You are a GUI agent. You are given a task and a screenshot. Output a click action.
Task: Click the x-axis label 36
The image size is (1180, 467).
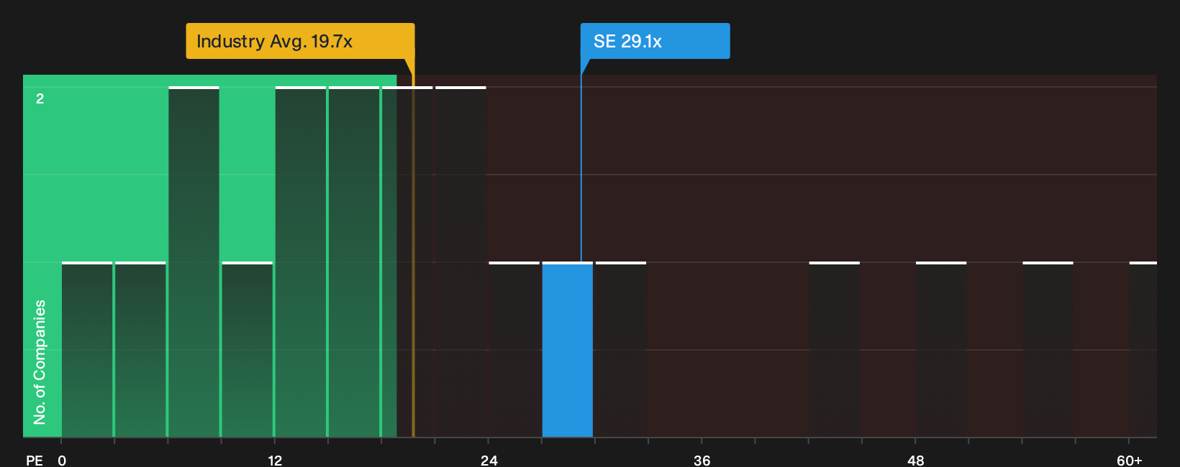coord(702,460)
